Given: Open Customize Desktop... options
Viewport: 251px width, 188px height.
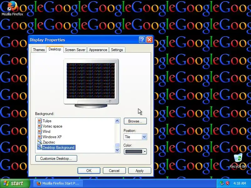Looking at the screenshot, I should 56,159.
